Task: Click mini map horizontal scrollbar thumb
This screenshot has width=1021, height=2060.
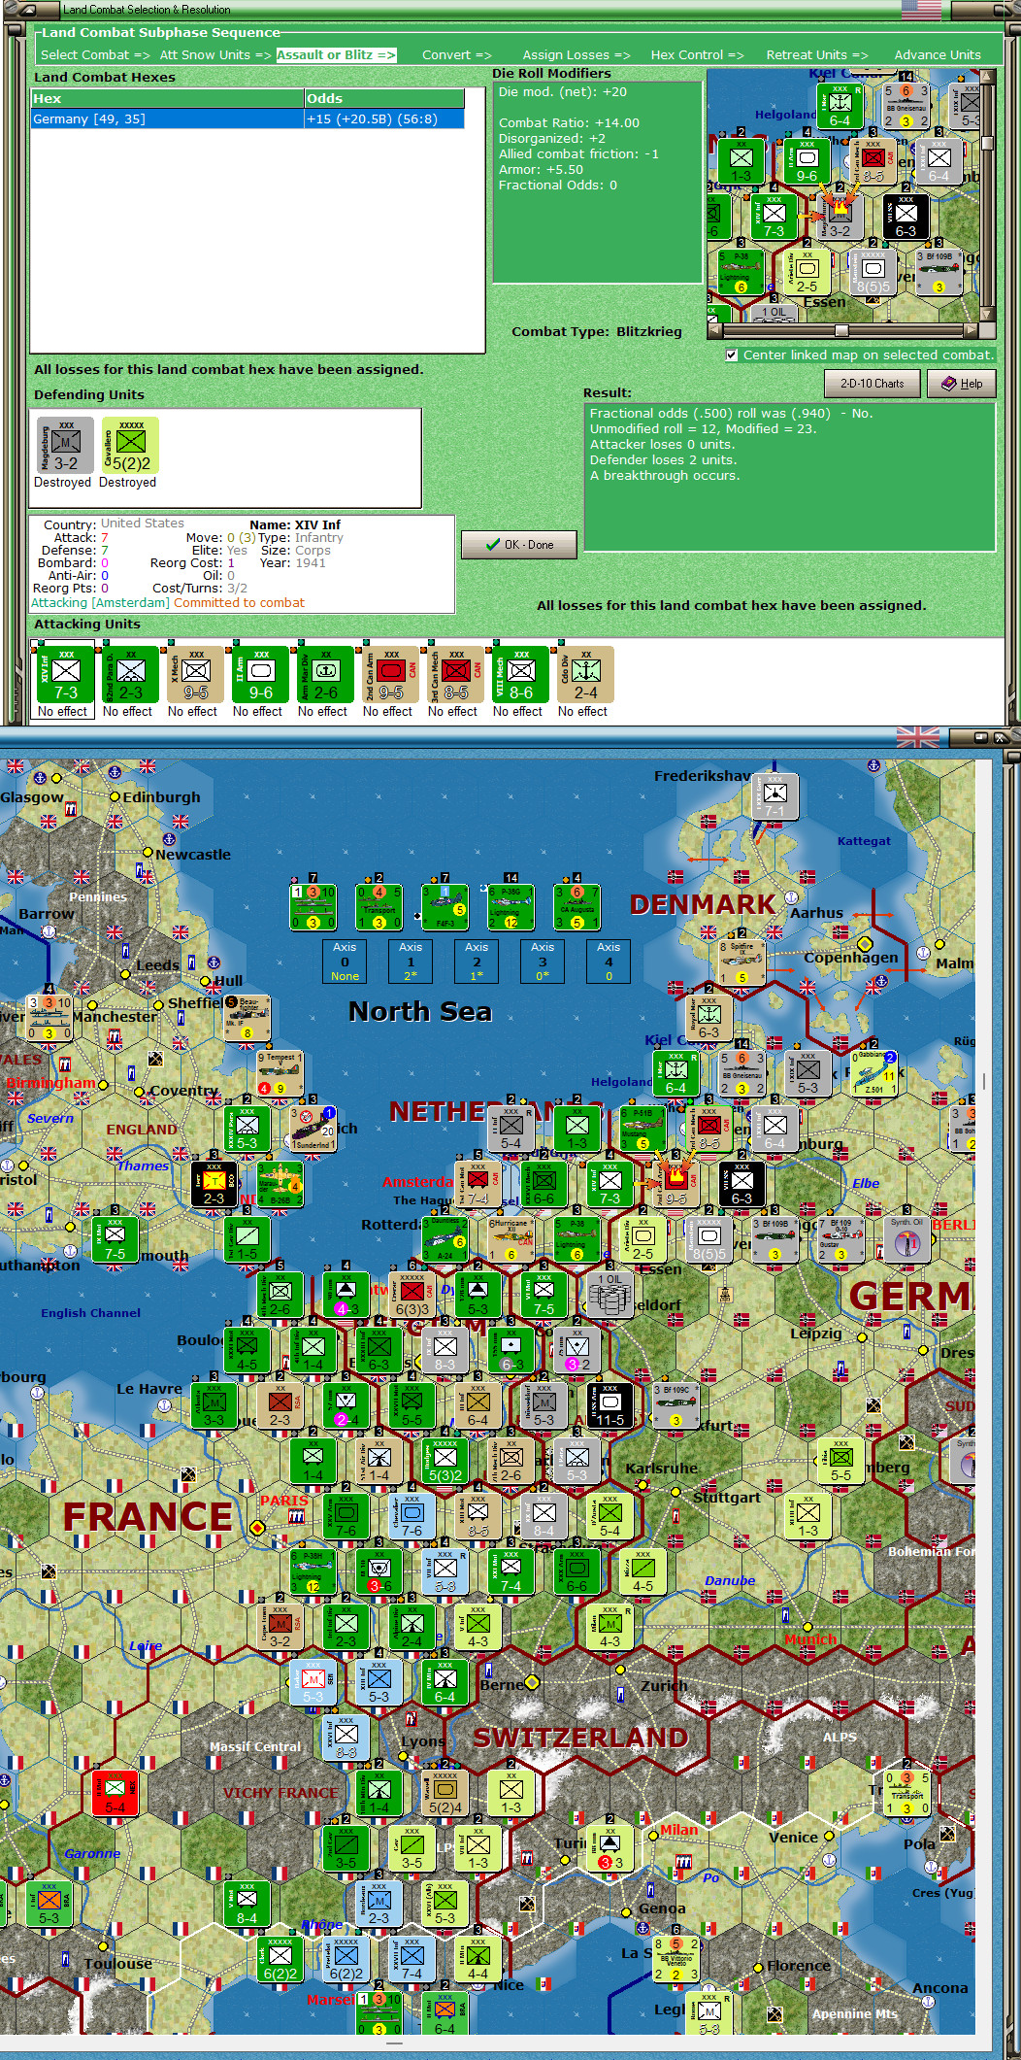Action: (x=841, y=330)
